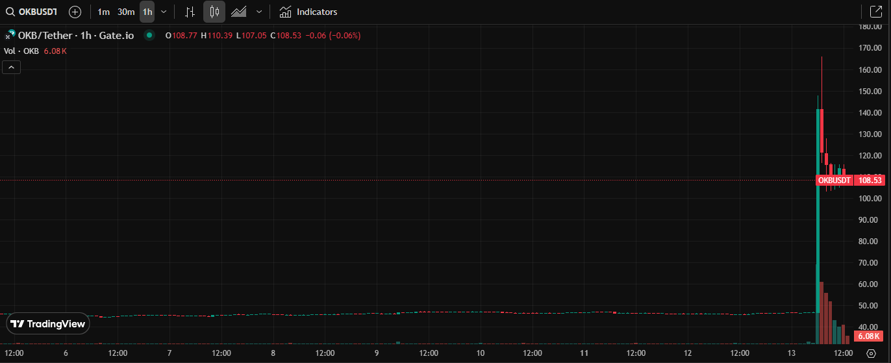Open chart in fullscreen popup
This screenshot has width=891, height=363.
875,12
